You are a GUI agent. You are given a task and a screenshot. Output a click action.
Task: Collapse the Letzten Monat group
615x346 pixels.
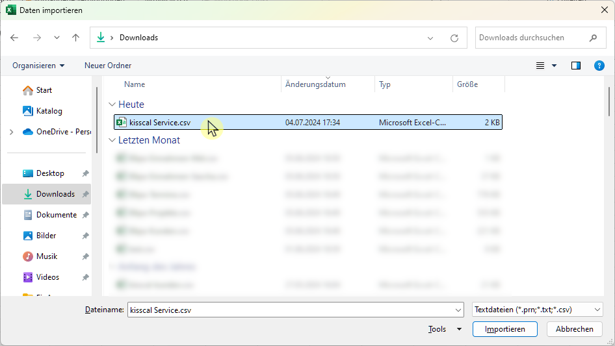112,140
